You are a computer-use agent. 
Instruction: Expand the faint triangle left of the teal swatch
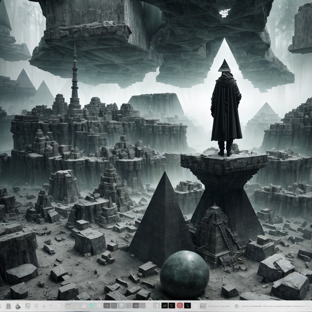pyautogui.click(x=76, y=306)
